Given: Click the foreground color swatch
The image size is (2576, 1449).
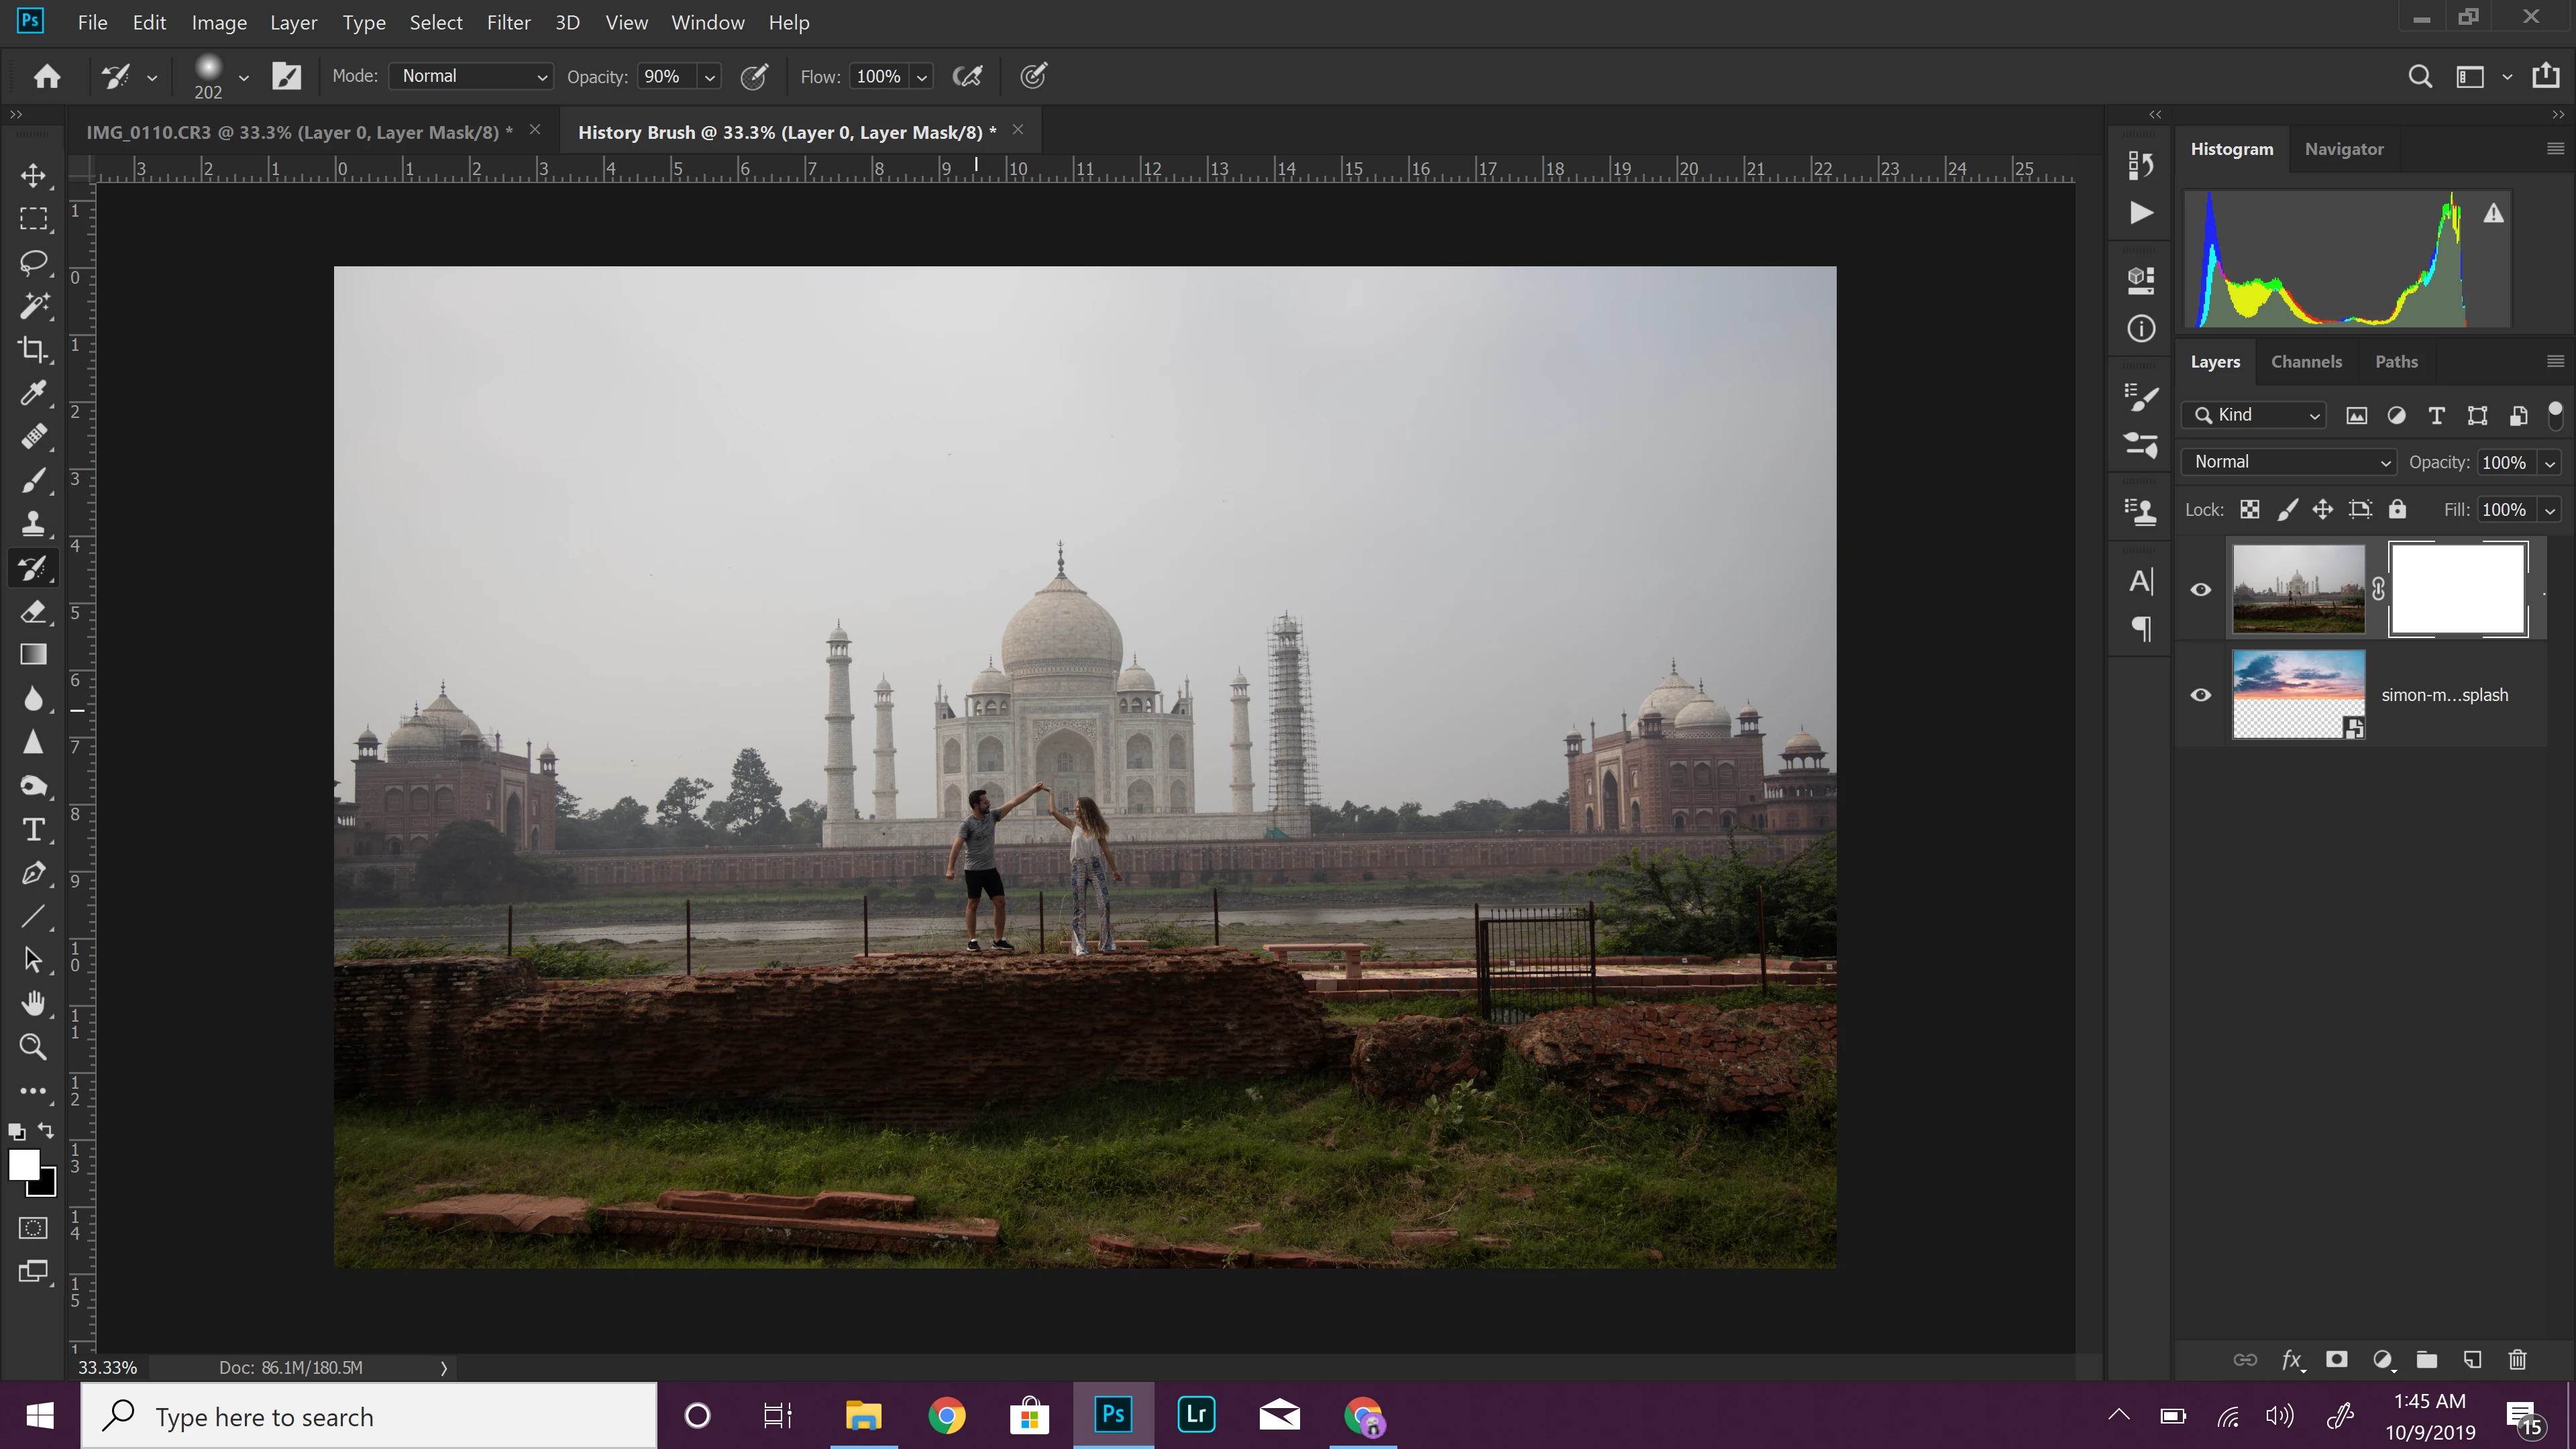Looking at the screenshot, I should point(23,1164).
